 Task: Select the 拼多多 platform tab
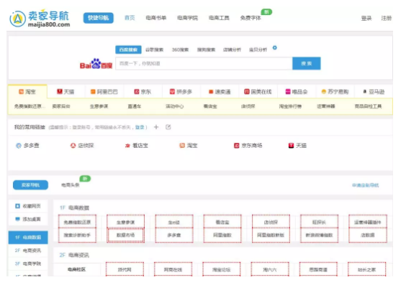(x=181, y=91)
